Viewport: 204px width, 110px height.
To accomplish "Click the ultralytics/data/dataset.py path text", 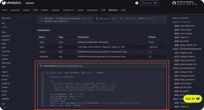I will point(69,66).
